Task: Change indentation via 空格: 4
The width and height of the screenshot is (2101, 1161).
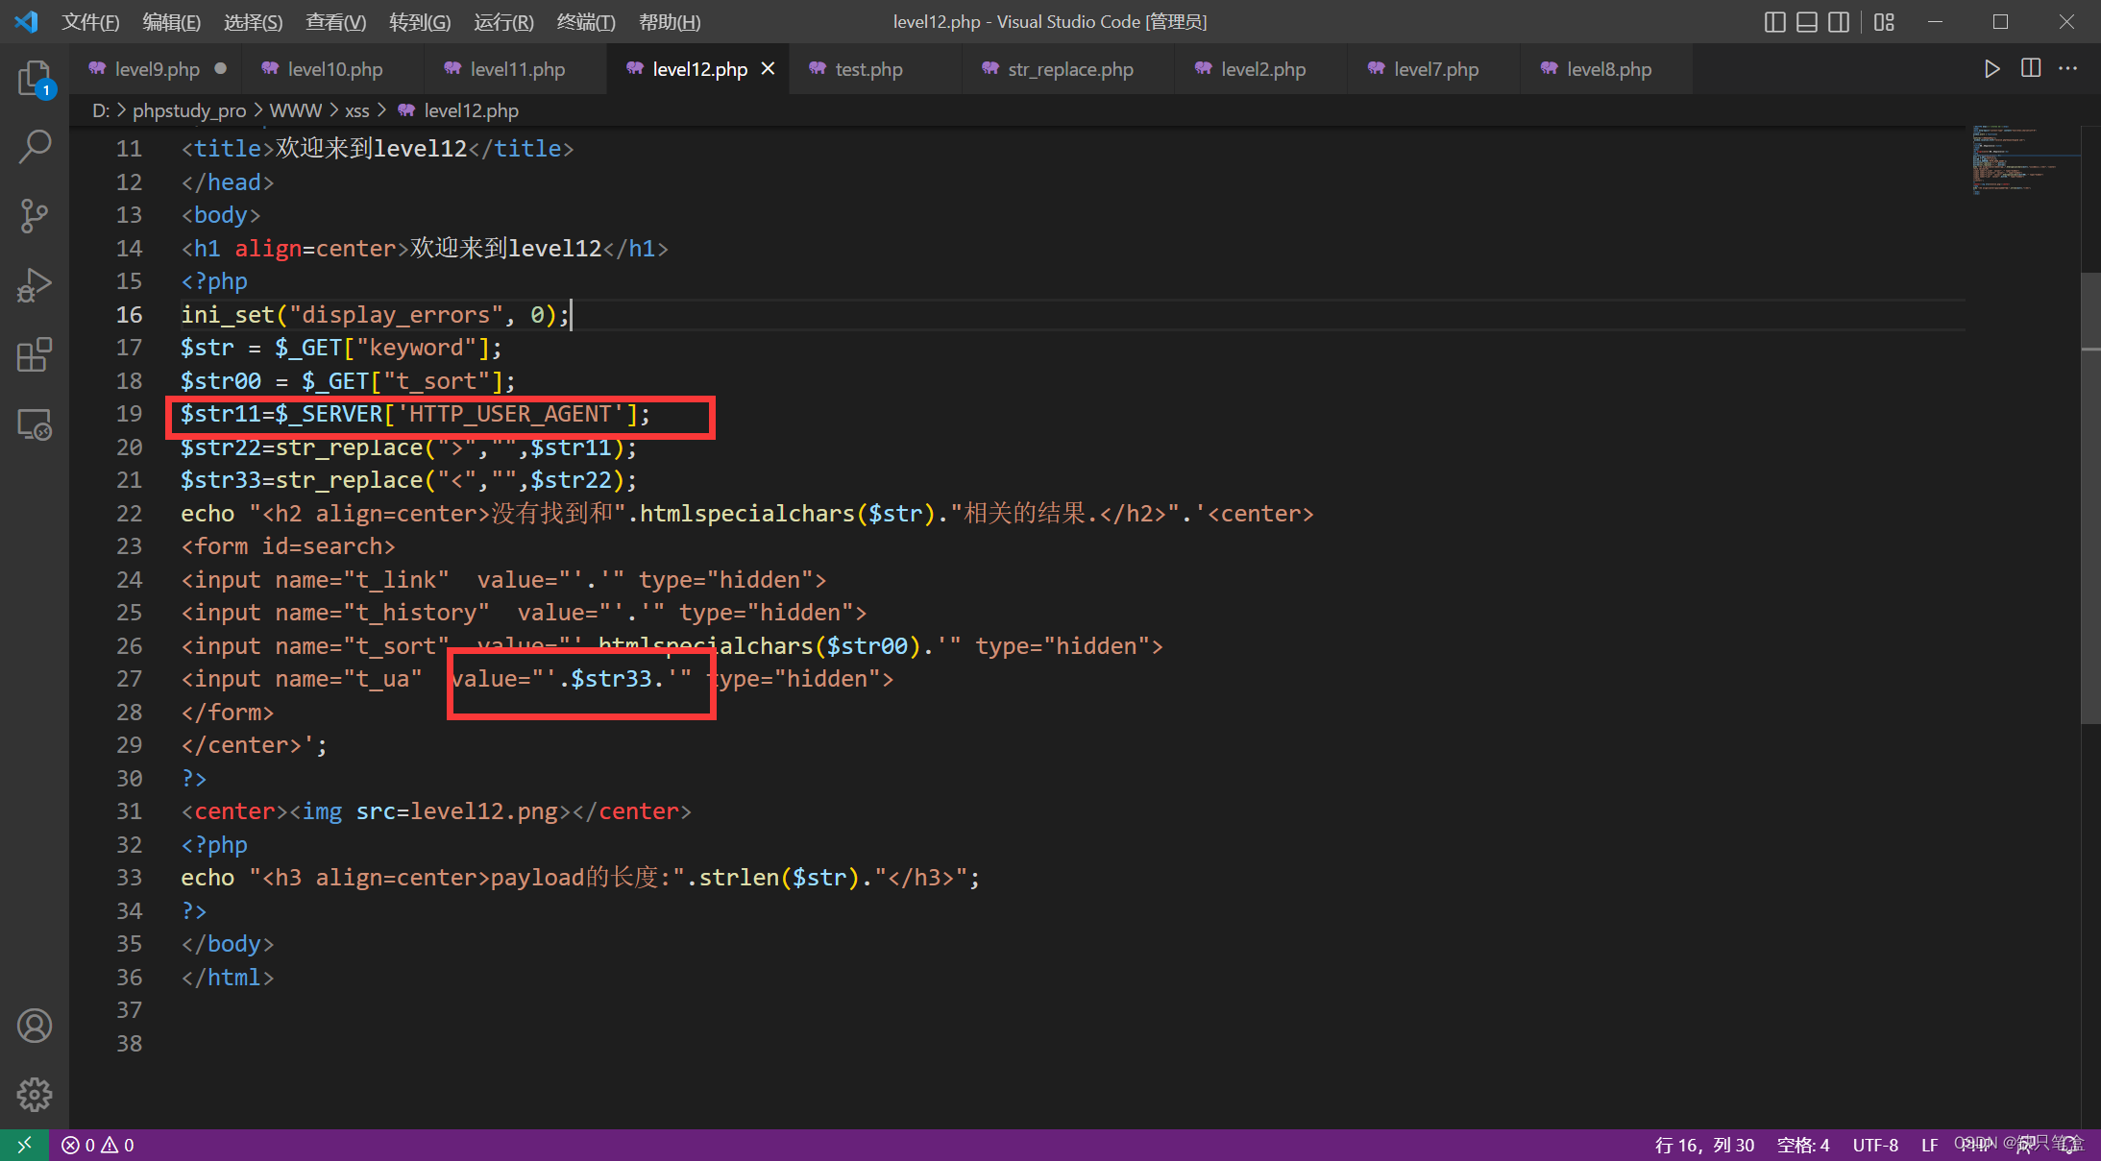Action: [x=1803, y=1145]
